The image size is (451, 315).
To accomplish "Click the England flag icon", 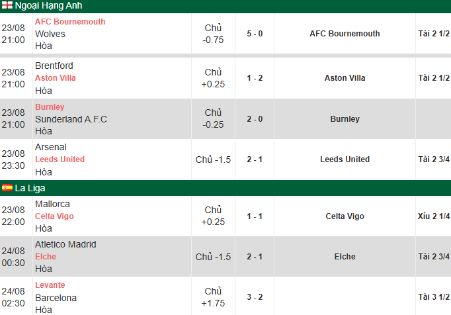I will pos(7,5).
